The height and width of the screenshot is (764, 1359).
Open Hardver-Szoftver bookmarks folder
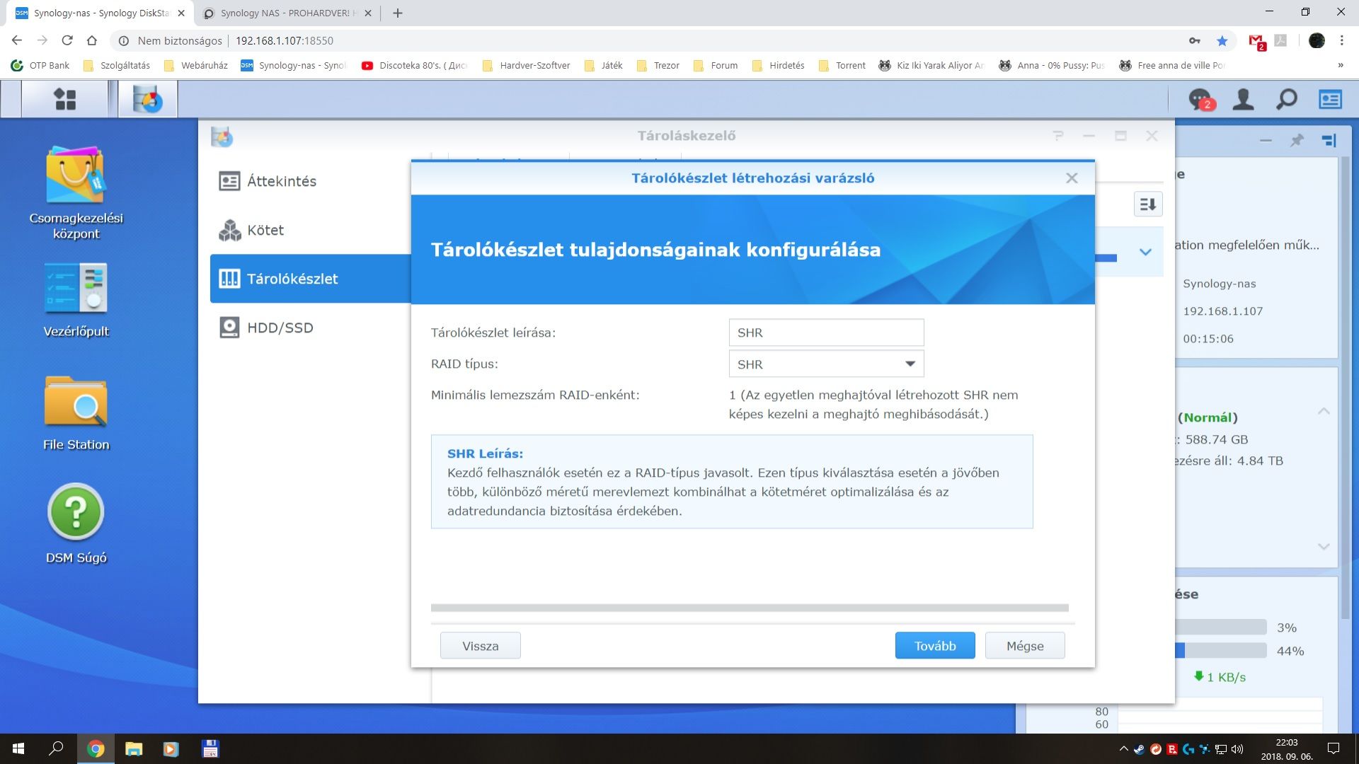coord(526,65)
